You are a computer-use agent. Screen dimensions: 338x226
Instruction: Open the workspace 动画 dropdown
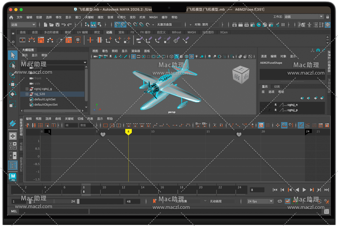coord(304,17)
